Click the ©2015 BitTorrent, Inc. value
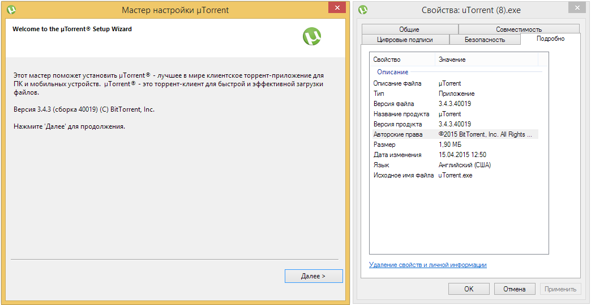Image resolution: width=591 pixels, height=305 pixels. coord(486,134)
